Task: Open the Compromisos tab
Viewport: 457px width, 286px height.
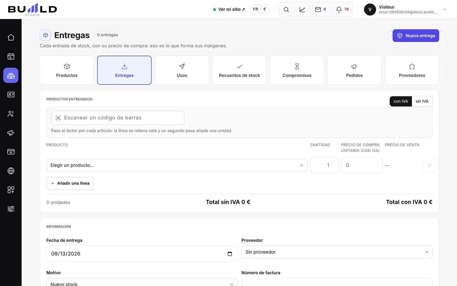Action: [x=297, y=70]
